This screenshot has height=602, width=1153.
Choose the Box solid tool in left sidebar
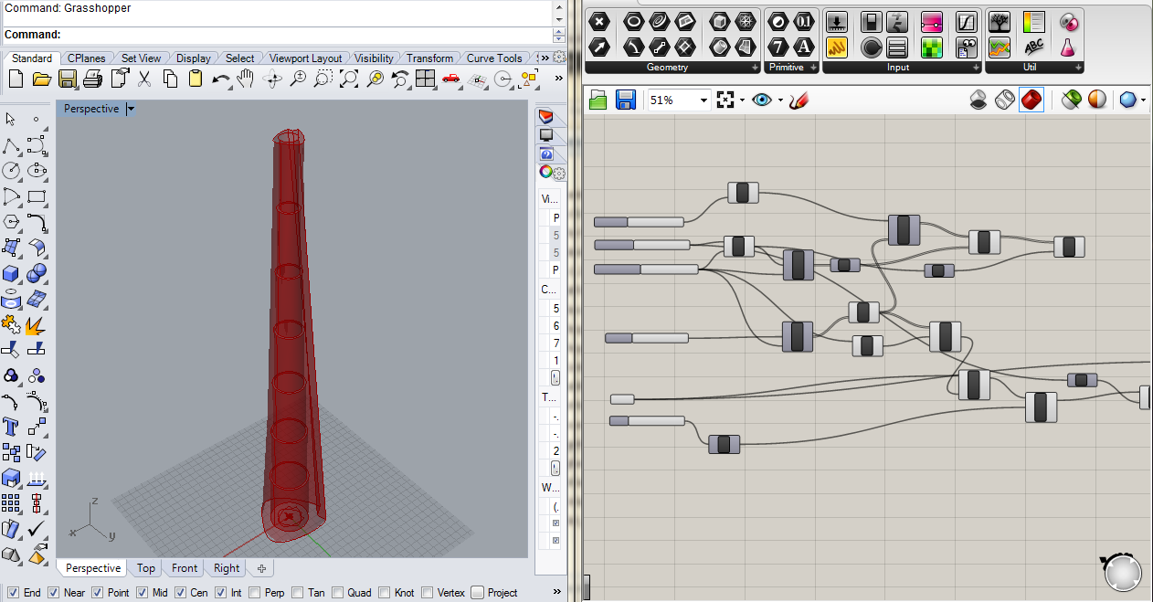tap(11, 273)
